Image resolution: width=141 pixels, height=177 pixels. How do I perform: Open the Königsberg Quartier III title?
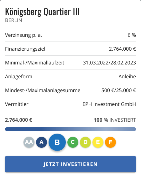point(42,12)
